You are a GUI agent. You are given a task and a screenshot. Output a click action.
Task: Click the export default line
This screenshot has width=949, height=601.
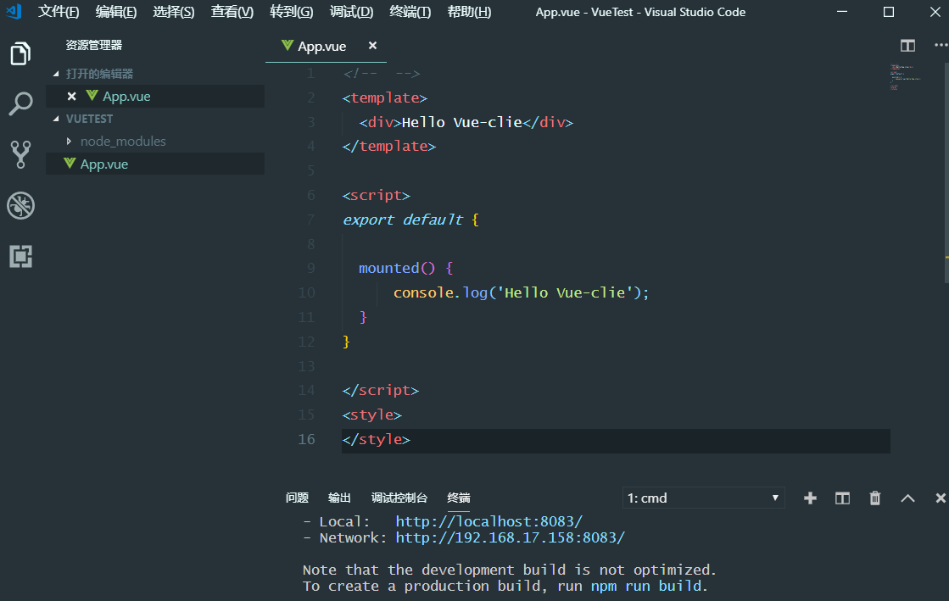click(x=411, y=220)
